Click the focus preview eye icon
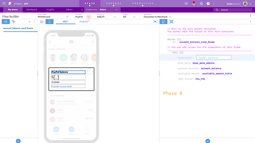Viewport: 255px width, 143px height. tap(155, 22)
